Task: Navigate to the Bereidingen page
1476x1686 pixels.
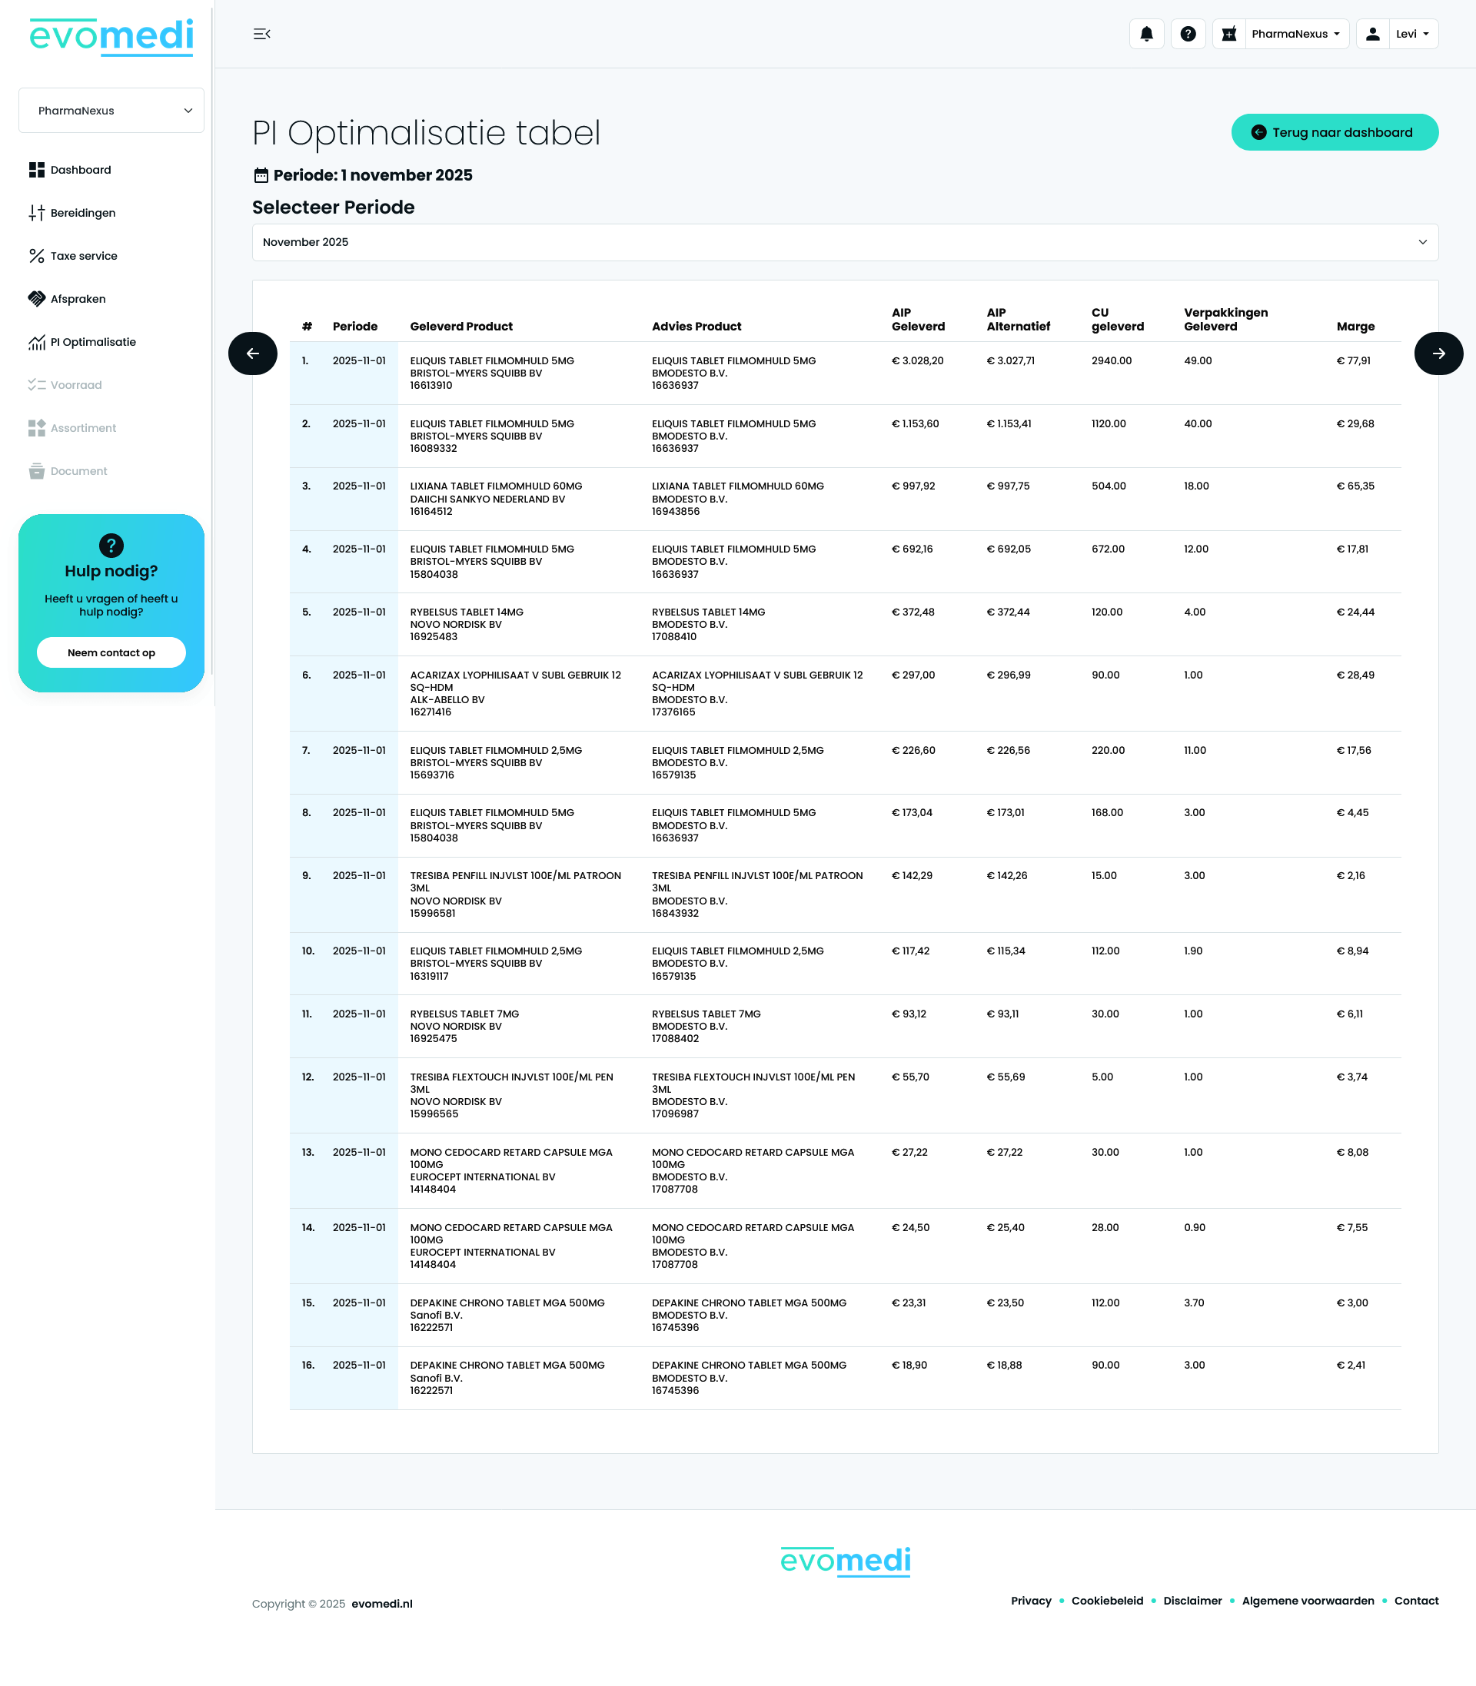Action: coord(82,213)
